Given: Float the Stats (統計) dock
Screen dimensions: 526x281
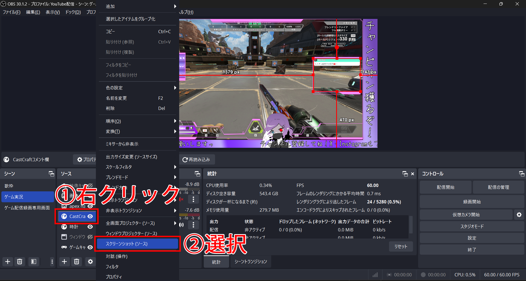Looking at the screenshot, I should click(x=405, y=174).
